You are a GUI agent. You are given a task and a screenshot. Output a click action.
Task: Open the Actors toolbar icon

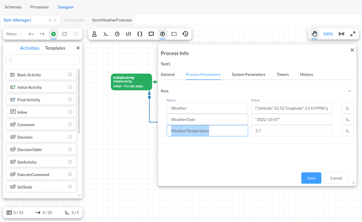click(x=94, y=34)
